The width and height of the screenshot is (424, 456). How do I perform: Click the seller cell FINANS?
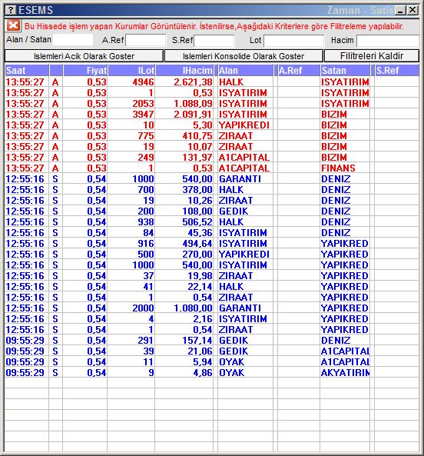click(338, 168)
